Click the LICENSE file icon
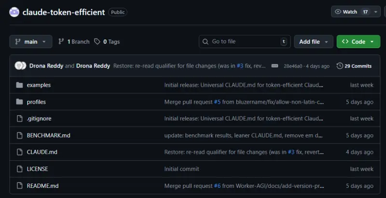The height and width of the screenshot is (198, 386). click(19, 169)
